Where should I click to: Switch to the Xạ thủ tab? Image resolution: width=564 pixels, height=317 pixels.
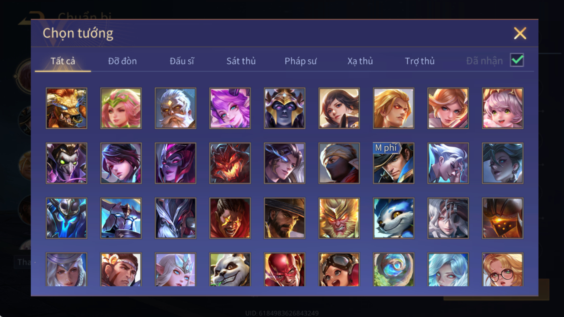[x=360, y=61]
